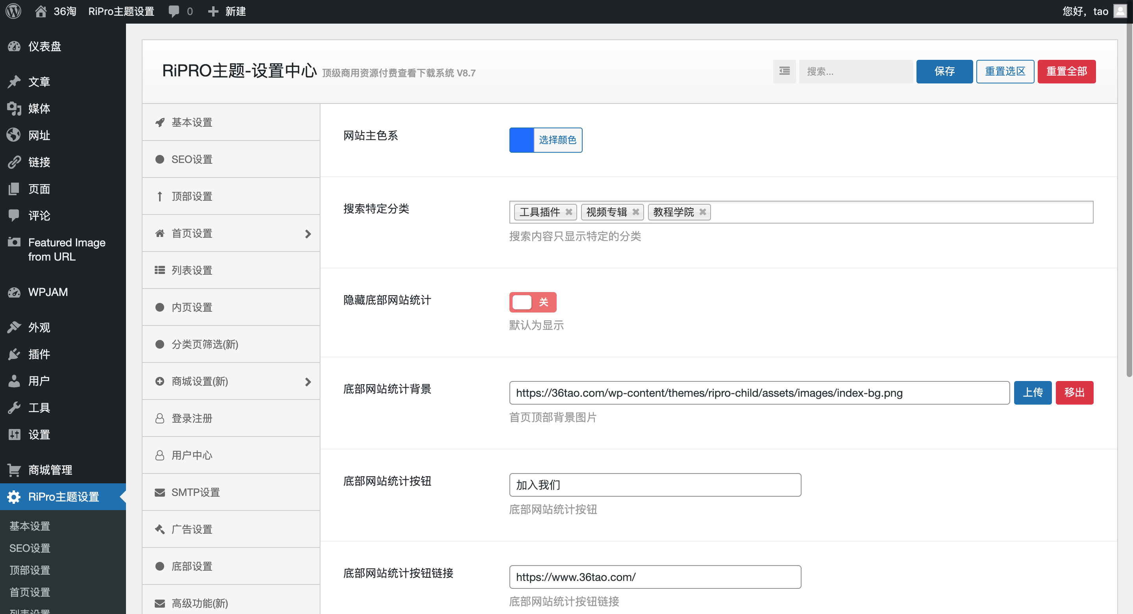Screen dimensions: 1133x614
Task: Click the wrench icon for 工具
Action: pyautogui.click(x=14, y=408)
